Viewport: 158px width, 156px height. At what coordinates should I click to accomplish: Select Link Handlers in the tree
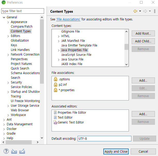[x=20, y=50]
